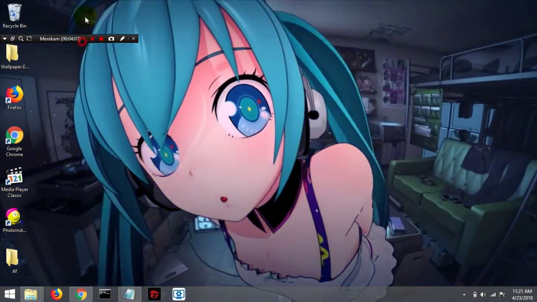The height and width of the screenshot is (302, 537).
Task: Select the PhotoInst... desktop shortcut
Action: (x=14, y=221)
